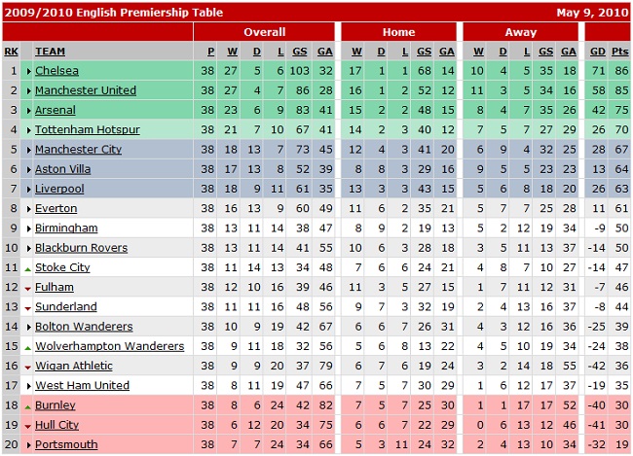Click the Aston Villa row's points value
Viewport: 633px width, 456px height.
[x=619, y=169]
